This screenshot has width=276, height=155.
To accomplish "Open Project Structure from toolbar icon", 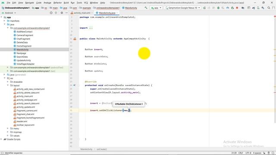I will (x=243, y=8).
